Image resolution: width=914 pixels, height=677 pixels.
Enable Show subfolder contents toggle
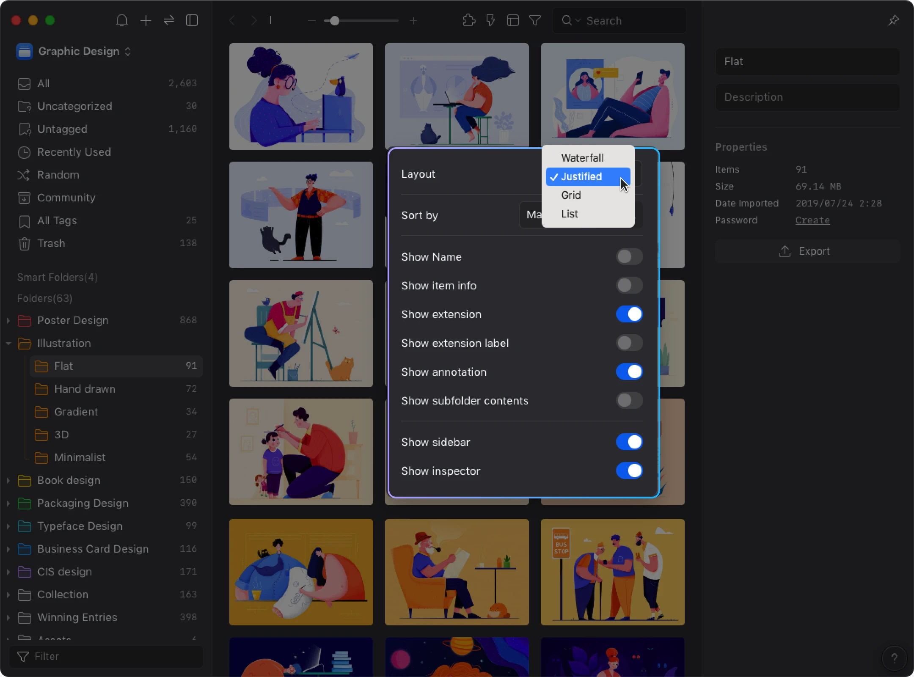tap(629, 400)
